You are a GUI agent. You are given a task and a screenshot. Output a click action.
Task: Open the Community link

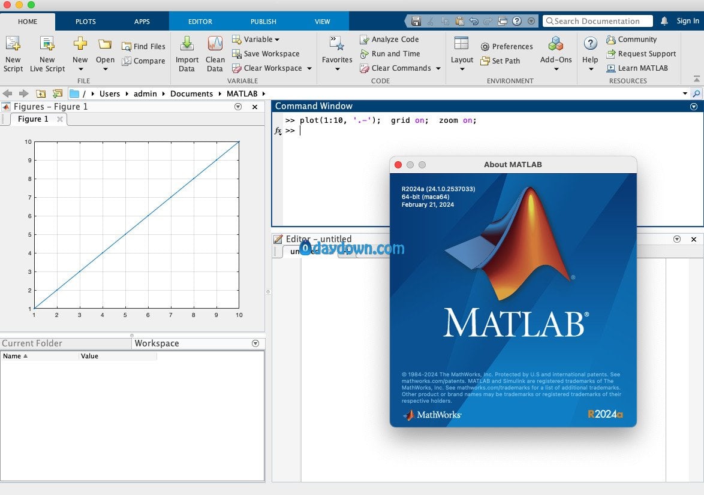pyautogui.click(x=631, y=39)
